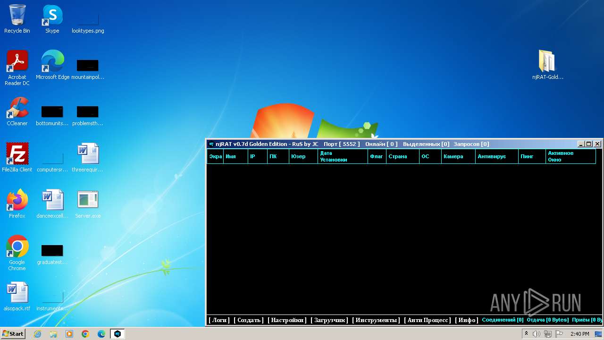Screen dimensions: 604x340
Task: Open the Start menu
Action: tap(13, 334)
